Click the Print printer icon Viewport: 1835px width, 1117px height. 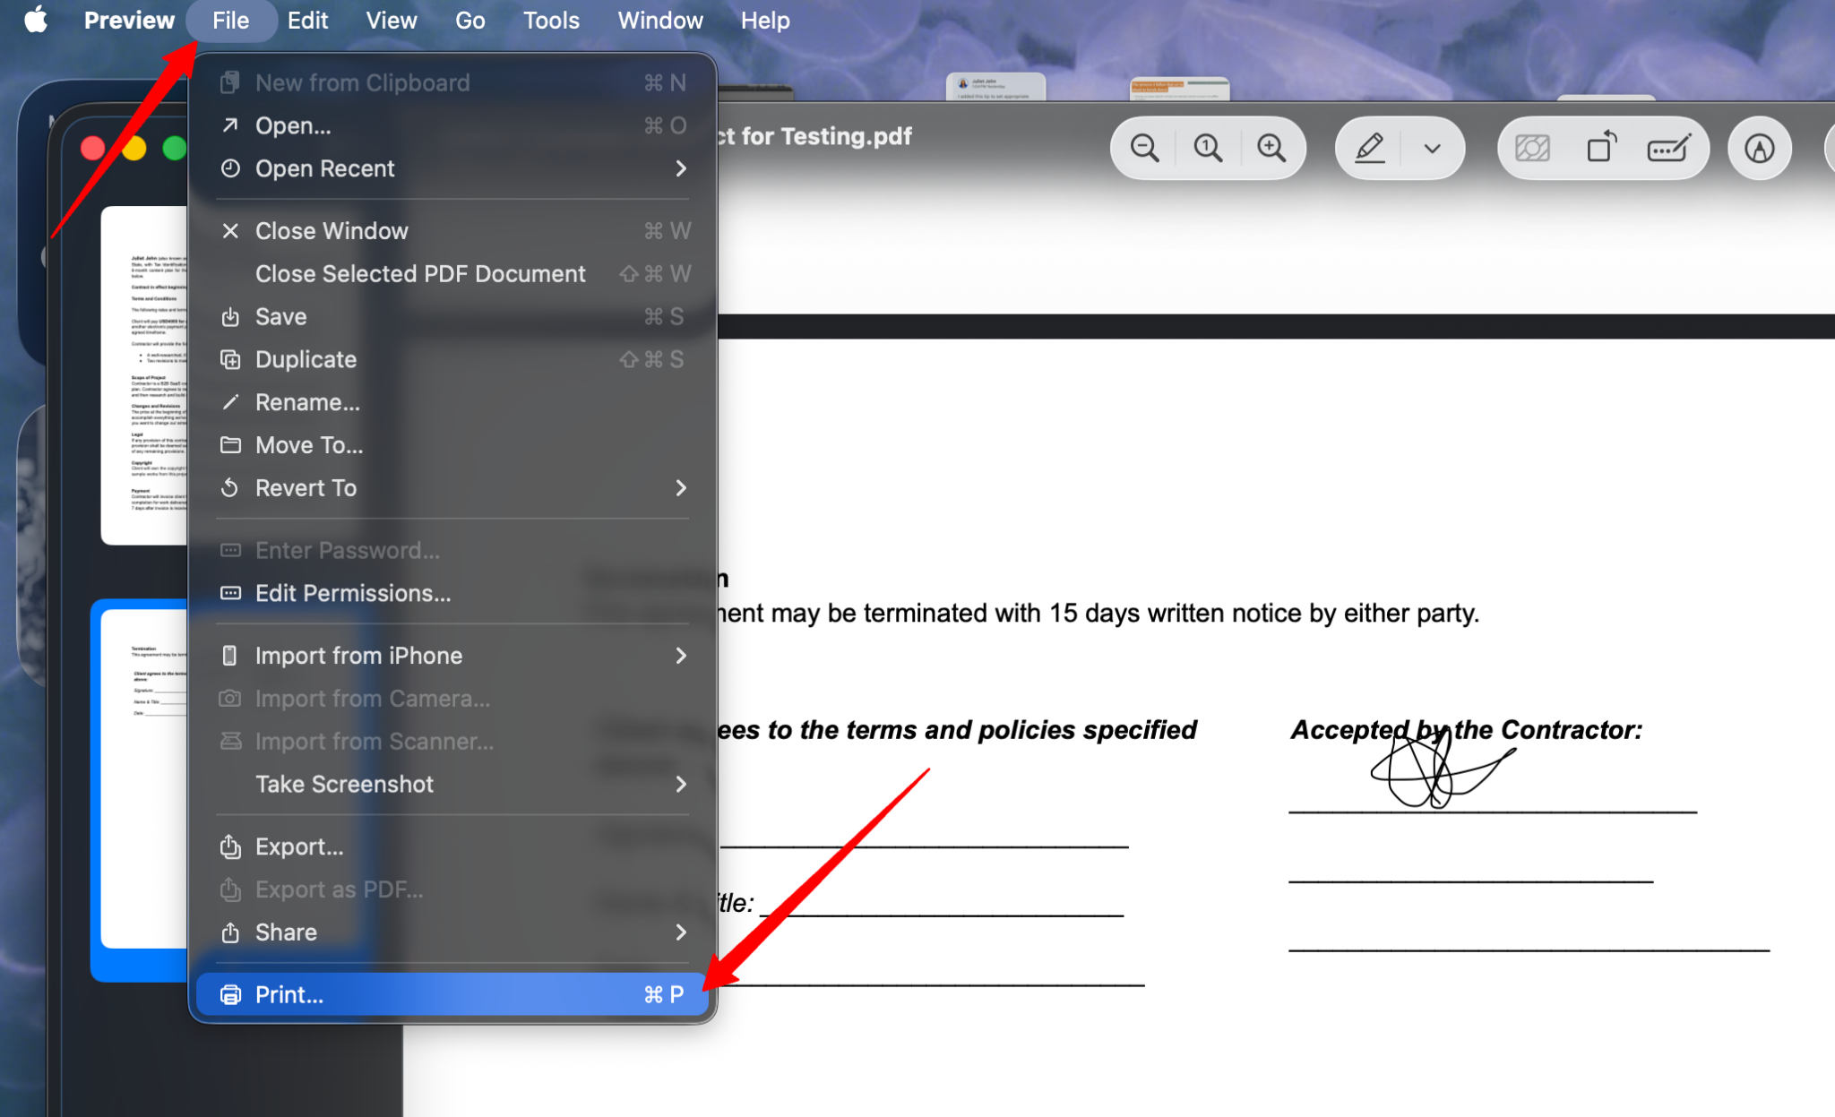pyautogui.click(x=230, y=994)
